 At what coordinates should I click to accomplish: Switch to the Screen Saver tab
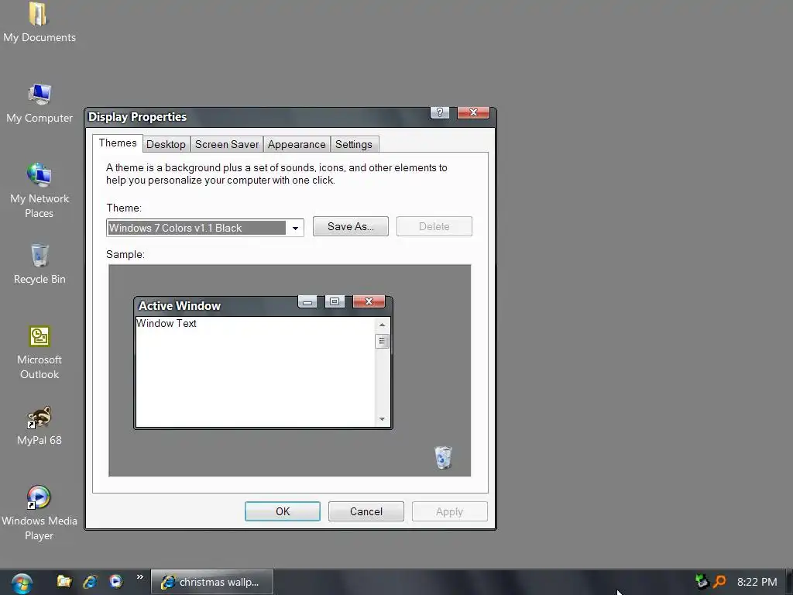coord(227,144)
